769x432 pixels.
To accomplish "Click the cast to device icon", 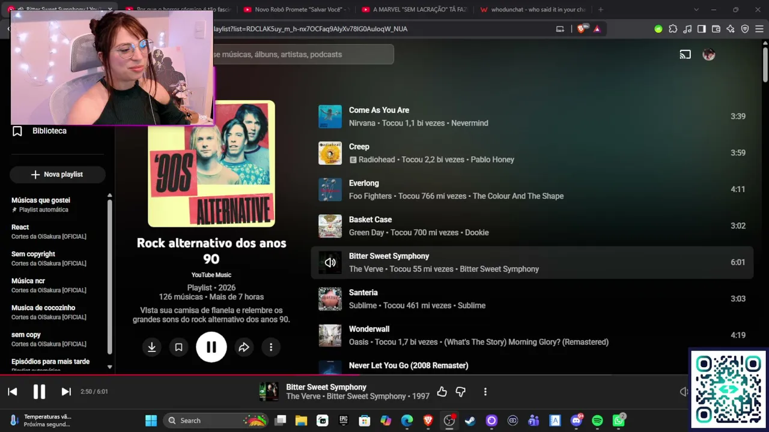I will pos(685,55).
